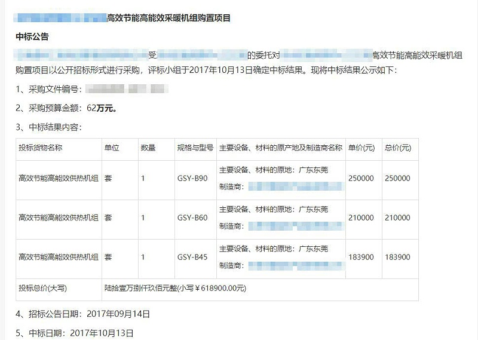Click the 数量 column header

click(148, 148)
